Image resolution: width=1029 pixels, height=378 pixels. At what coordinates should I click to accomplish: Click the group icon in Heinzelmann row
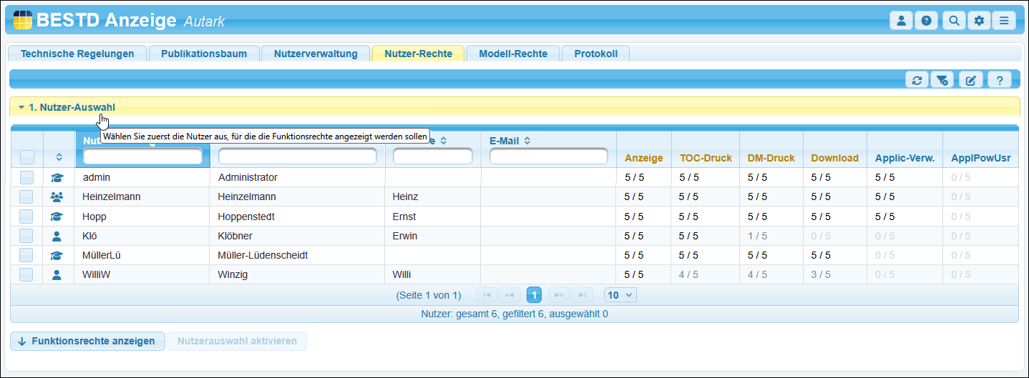point(57,197)
